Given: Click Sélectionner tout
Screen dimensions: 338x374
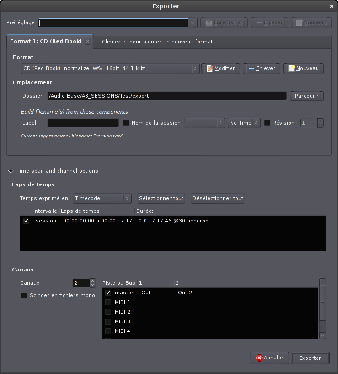Looking at the screenshot, I should point(161,199).
